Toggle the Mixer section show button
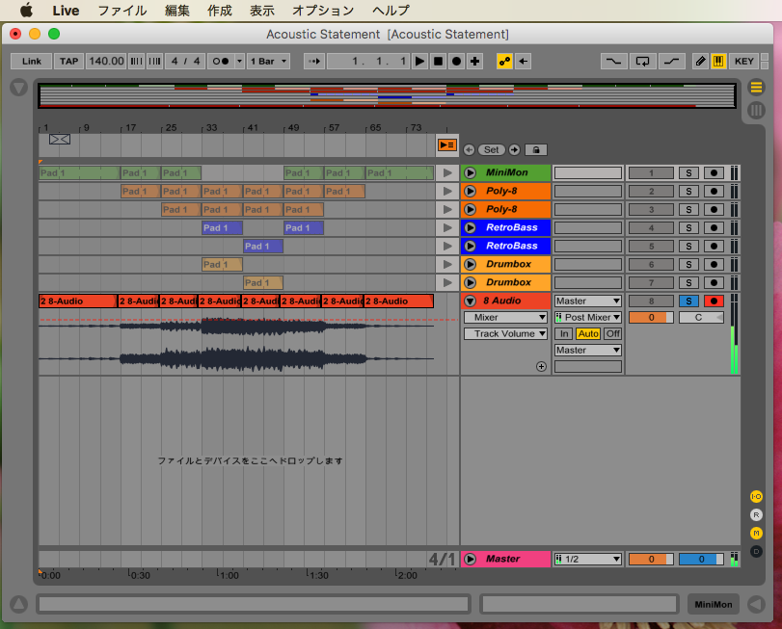 (756, 534)
